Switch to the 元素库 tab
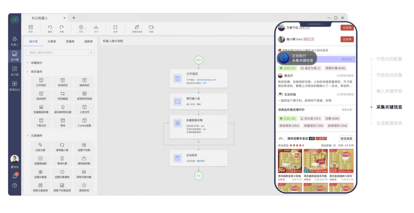The height and width of the screenshot is (213, 414). 52,41
